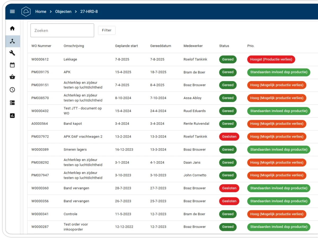
Task: Open the shopping basket icon
Action: pyautogui.click(x=12, y=77)
